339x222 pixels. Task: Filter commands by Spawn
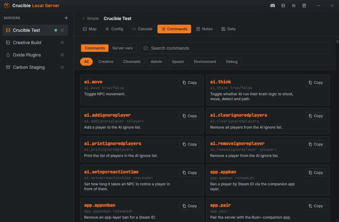coord(178,62)
